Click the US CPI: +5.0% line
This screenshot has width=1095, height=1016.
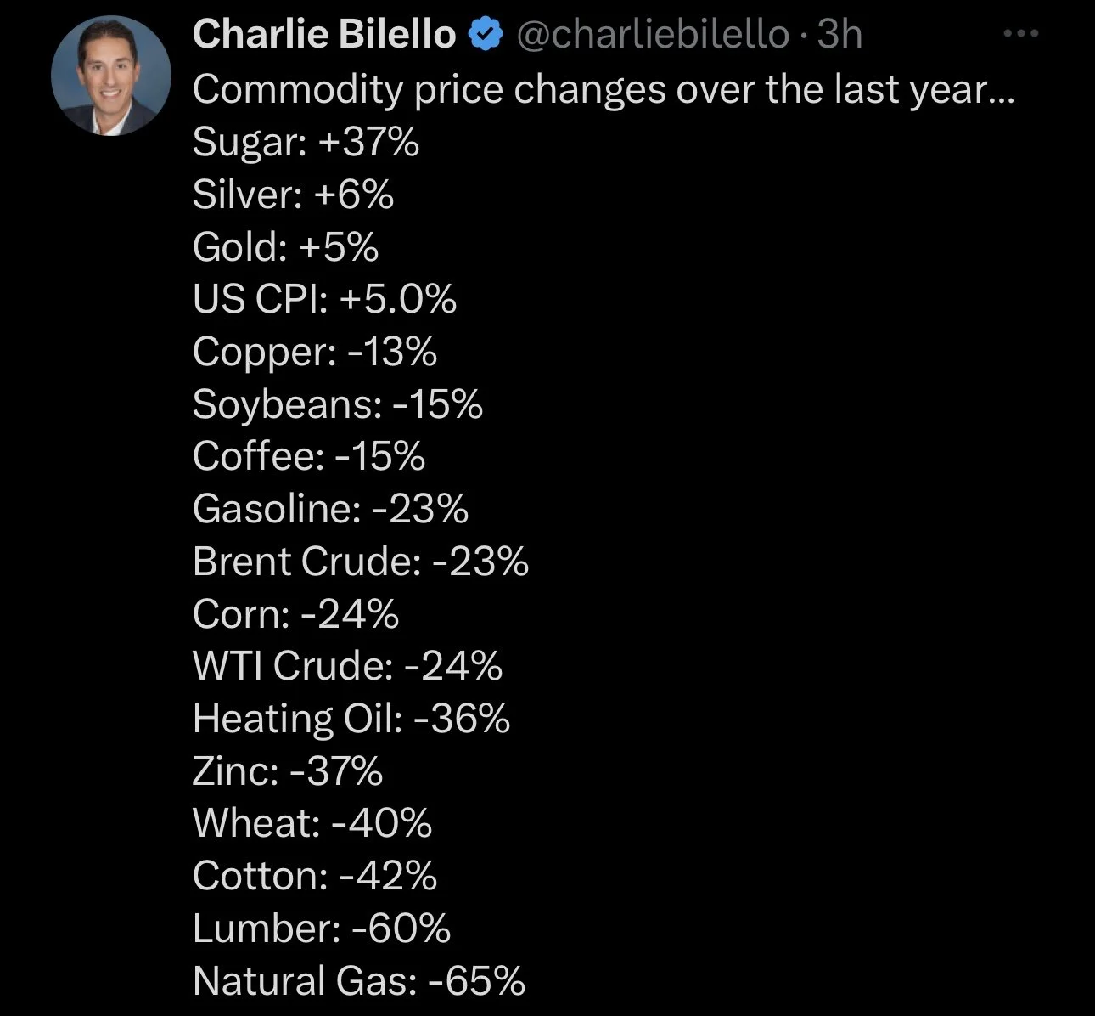click(x=324, y=299)
